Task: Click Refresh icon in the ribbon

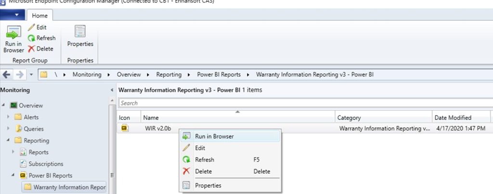Action: [x=32, y=38]
